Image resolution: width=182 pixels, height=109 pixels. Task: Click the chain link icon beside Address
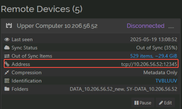(7, 64)
